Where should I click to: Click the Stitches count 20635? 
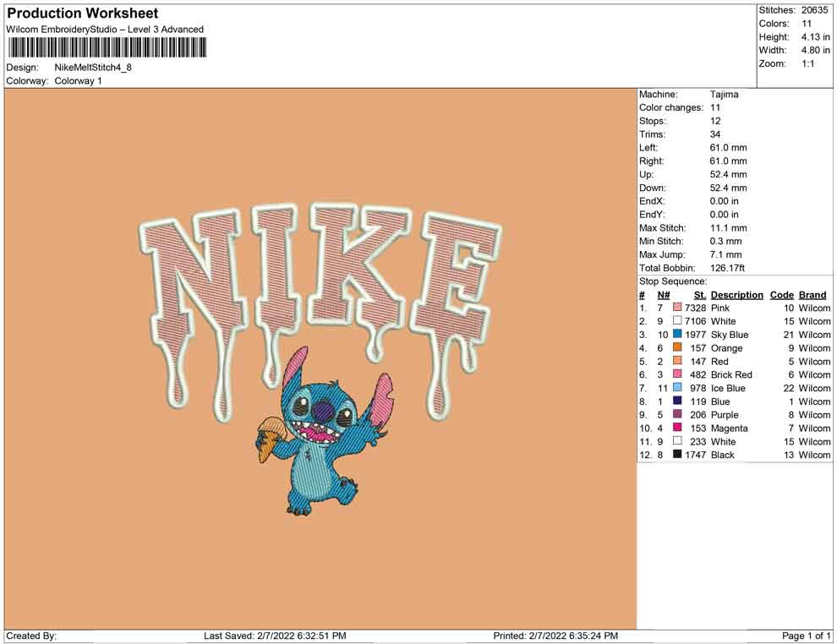pos(814,10)
